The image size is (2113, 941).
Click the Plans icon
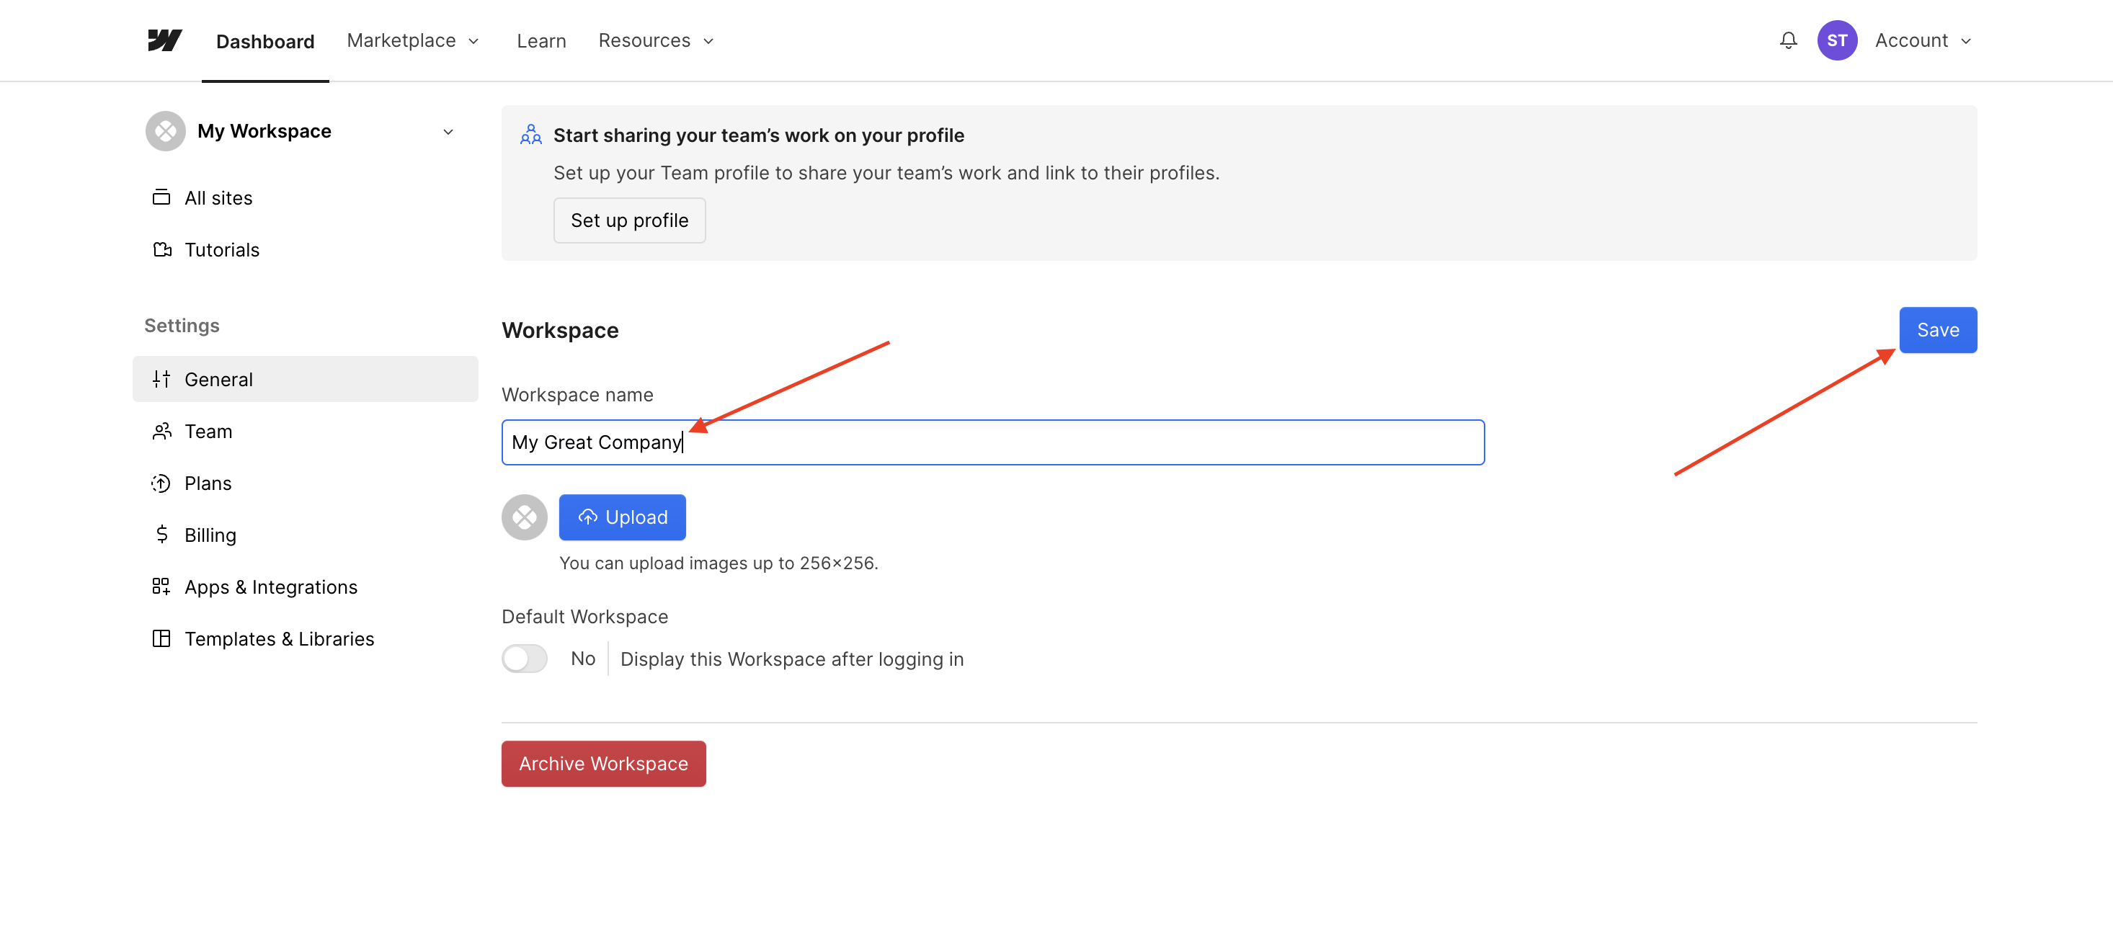[161, 483]
